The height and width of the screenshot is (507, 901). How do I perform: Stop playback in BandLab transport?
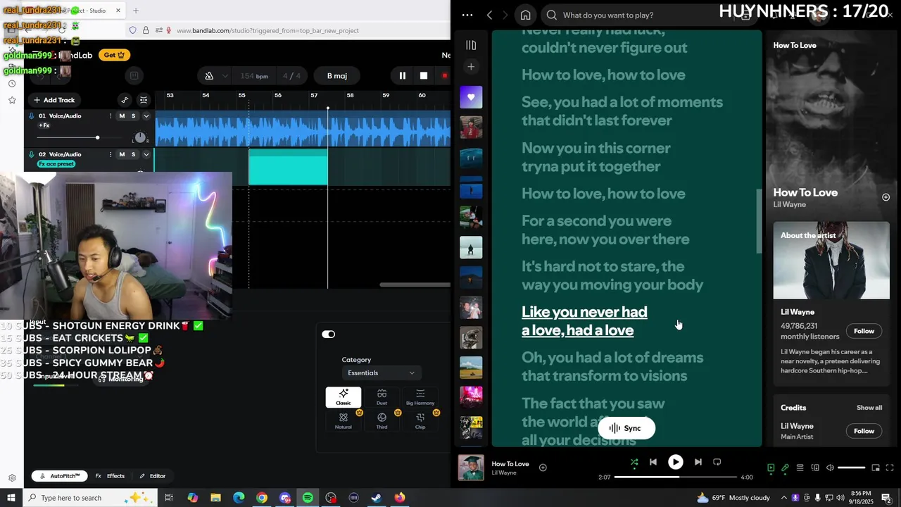click(x=424, y=76)
